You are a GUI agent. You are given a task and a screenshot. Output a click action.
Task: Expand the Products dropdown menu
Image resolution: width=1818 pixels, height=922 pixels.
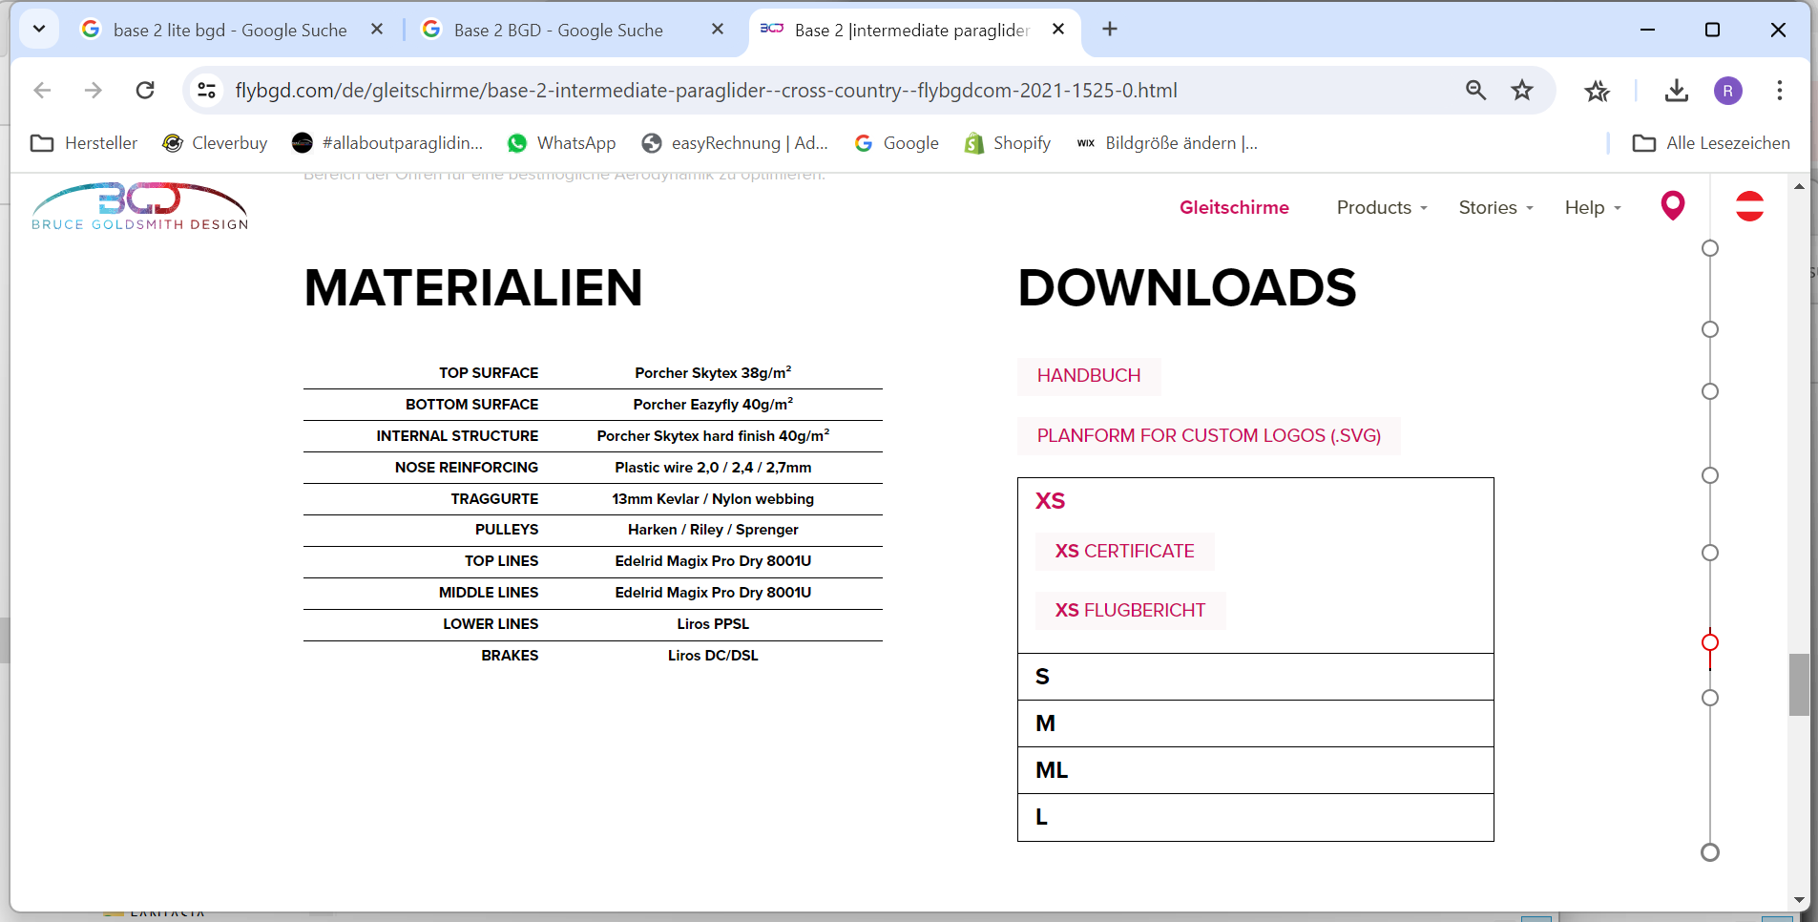click(x=1382, y=207)
